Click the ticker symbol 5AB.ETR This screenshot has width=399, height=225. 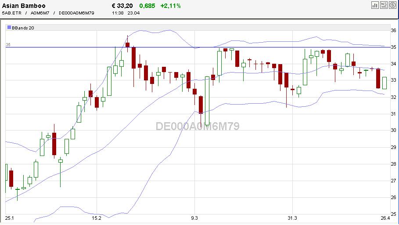[x=12, y=13]
